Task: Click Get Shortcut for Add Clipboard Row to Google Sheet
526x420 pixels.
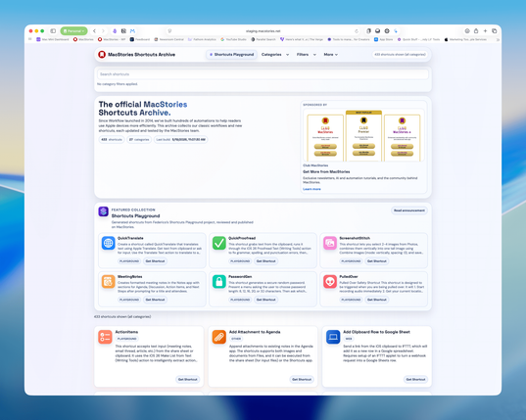Action: click(x=415, y=380)
